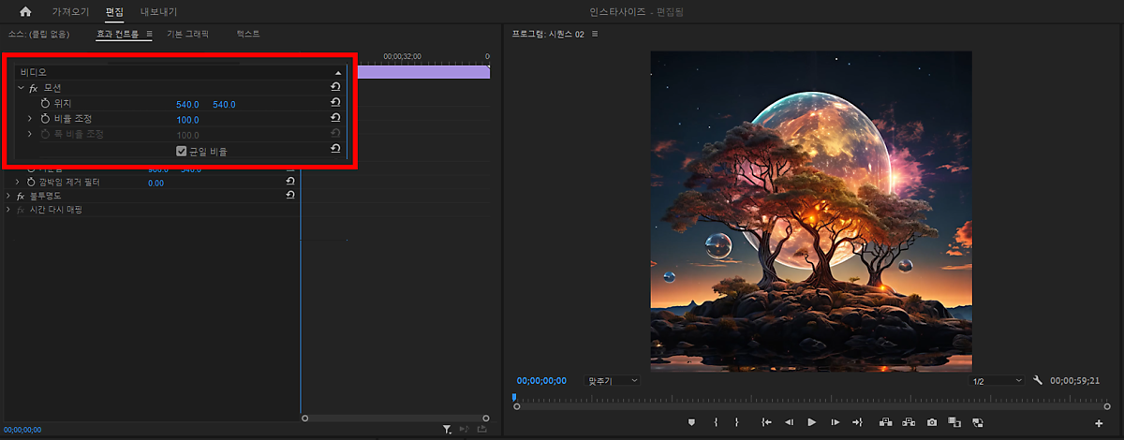Toggle the 위치 stopwatch animation

click(x=44, y=103)
